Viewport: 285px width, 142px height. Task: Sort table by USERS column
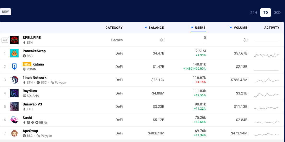(x=198, y=28)
